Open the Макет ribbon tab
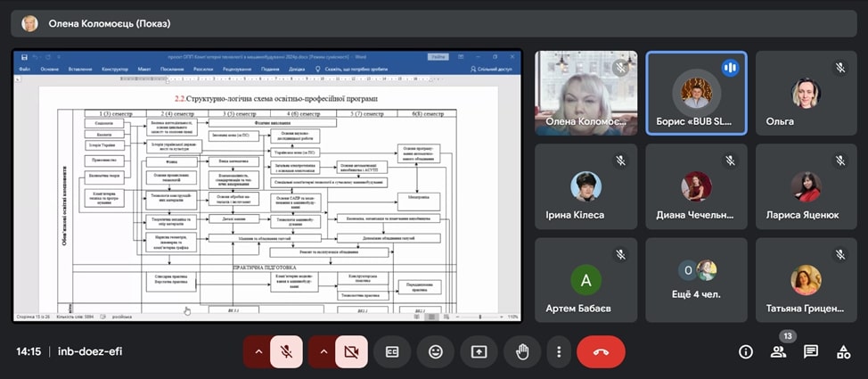 pos(144,70)
